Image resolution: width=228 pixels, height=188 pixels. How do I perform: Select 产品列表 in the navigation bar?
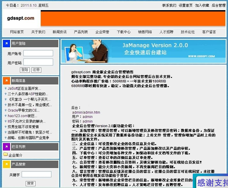click(81, 32)
